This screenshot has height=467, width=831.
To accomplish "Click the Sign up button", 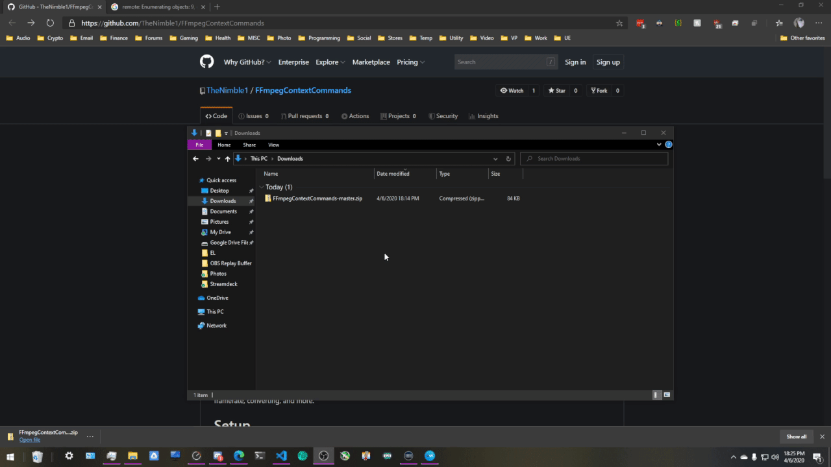I will click(x=608, y=62).
